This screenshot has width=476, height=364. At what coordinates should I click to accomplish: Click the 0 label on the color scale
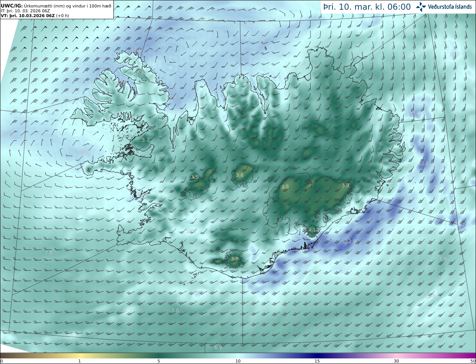click(x=1, y=361)
